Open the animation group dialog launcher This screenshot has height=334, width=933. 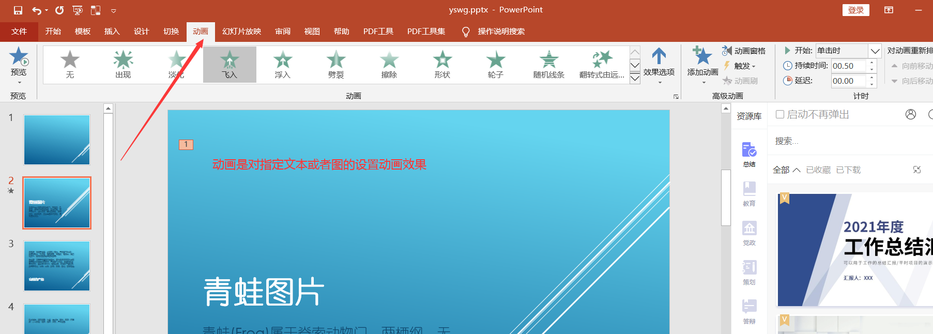coord(676,96)
